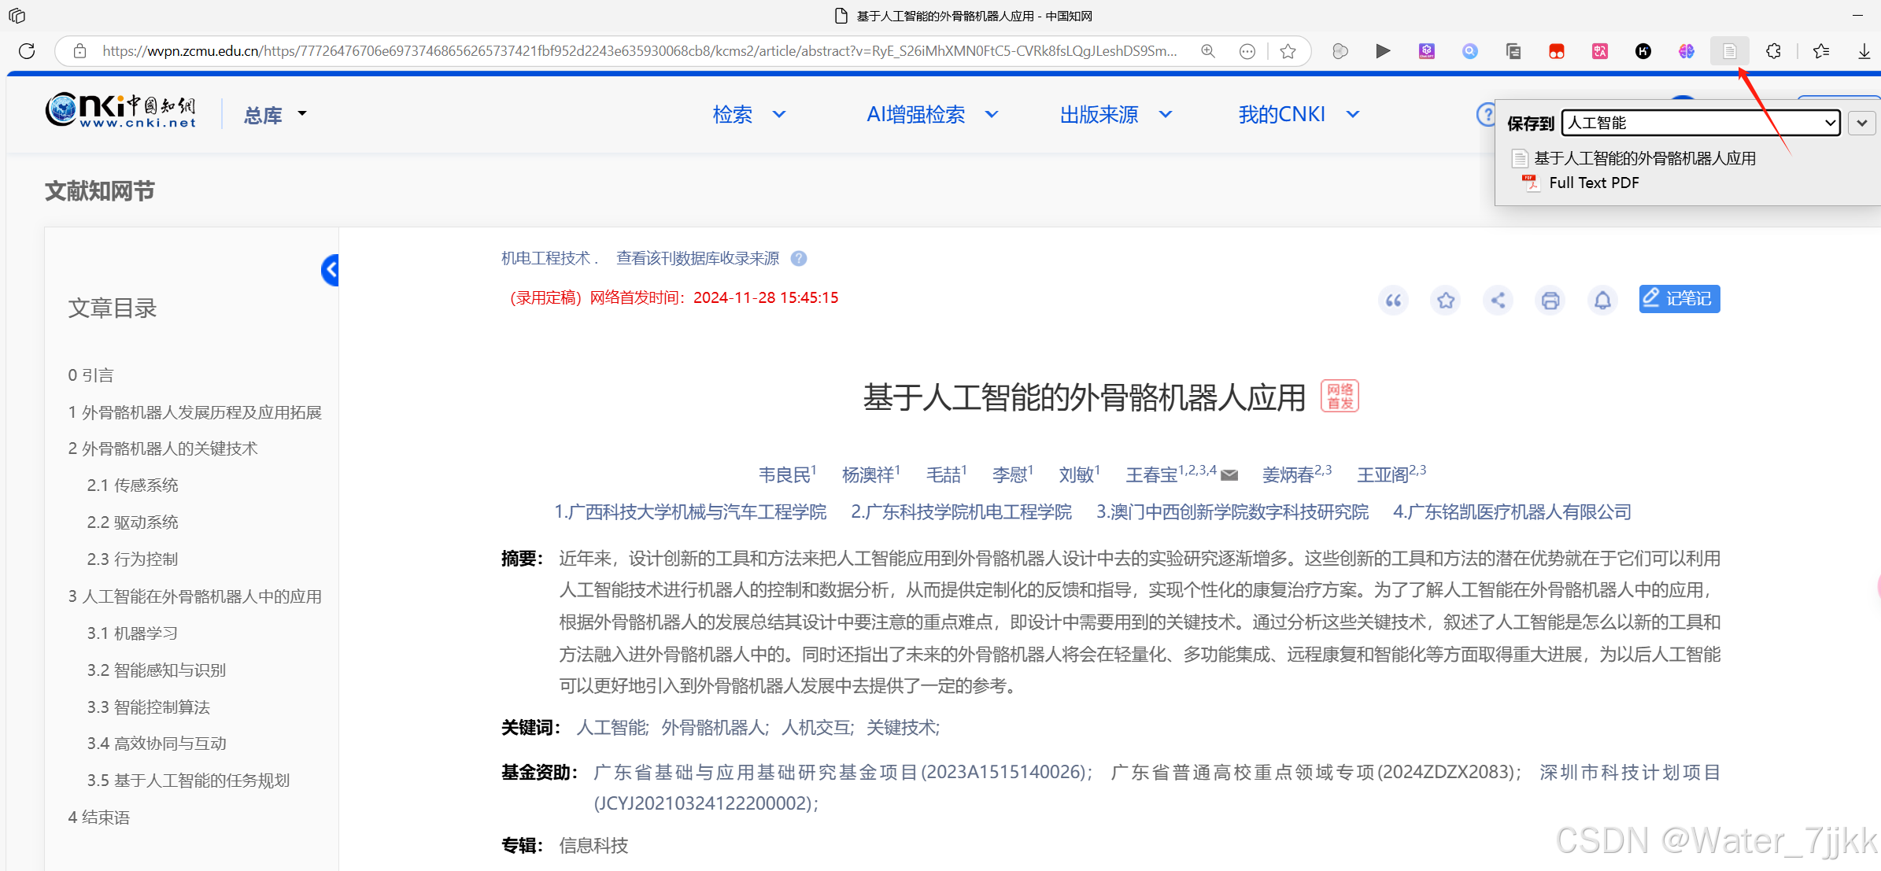The height and width of the screenshot is (871, 1881).
Task: Jump to section 3.1 机器学习
Action: point(132,633)
